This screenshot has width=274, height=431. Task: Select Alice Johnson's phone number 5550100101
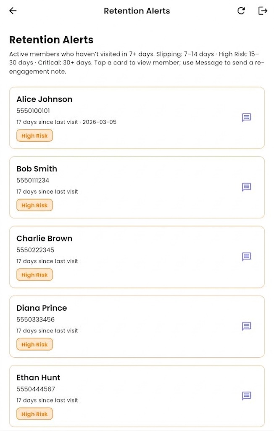[x=33, y=111]
